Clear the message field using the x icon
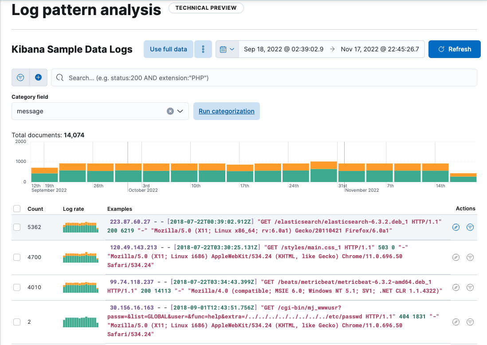This screenshot has height=345, width=487. [x=170, y=111]
